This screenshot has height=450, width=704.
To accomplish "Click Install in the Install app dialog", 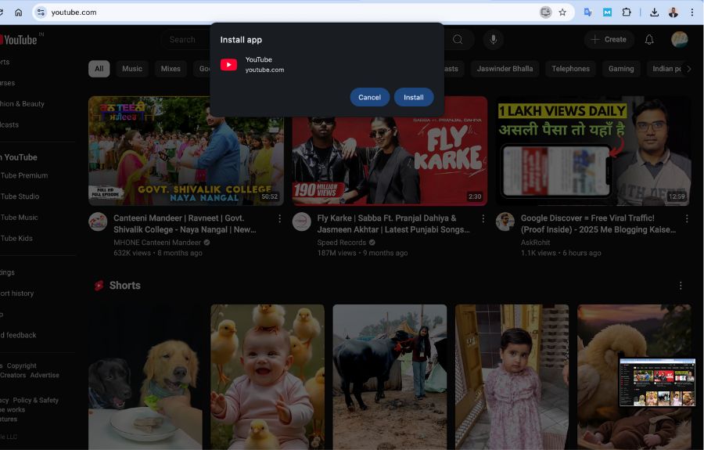I will 414,97.
